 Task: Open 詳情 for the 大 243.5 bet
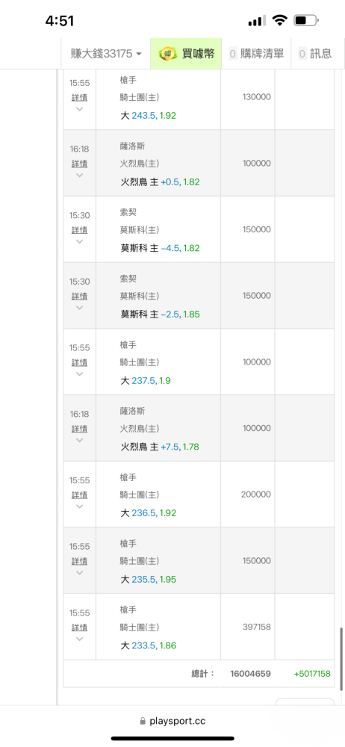[x=80, y=97]
